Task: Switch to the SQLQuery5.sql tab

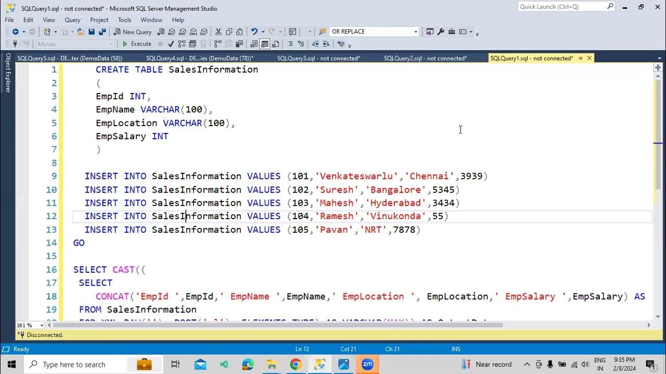Action: coord(70,58)
